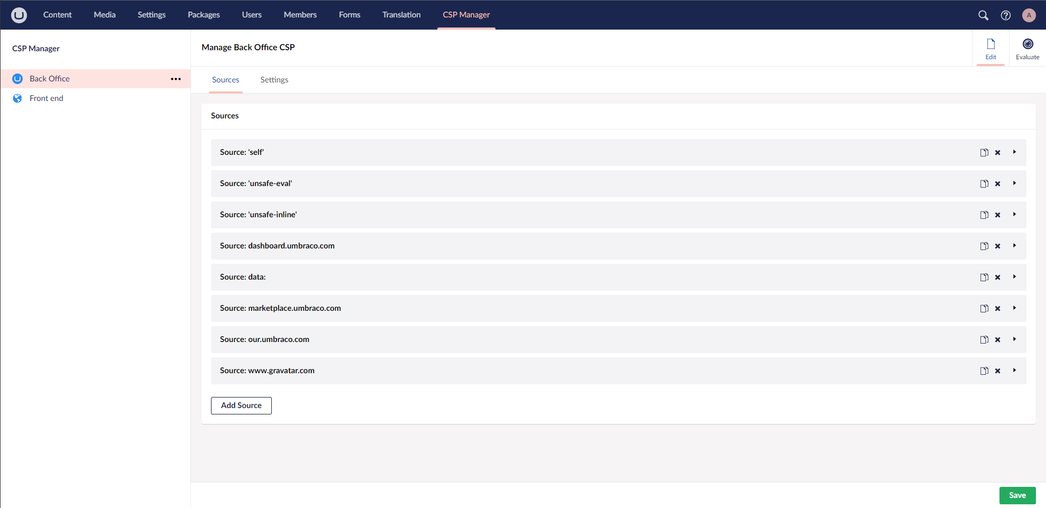The height and width of the screenshot is (508, 1046).
Task: Click the Umbraco logo icon
Action: pos(19,15)
